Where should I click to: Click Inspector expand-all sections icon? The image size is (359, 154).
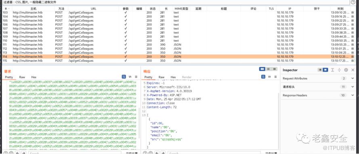click(x=333, y=70)
